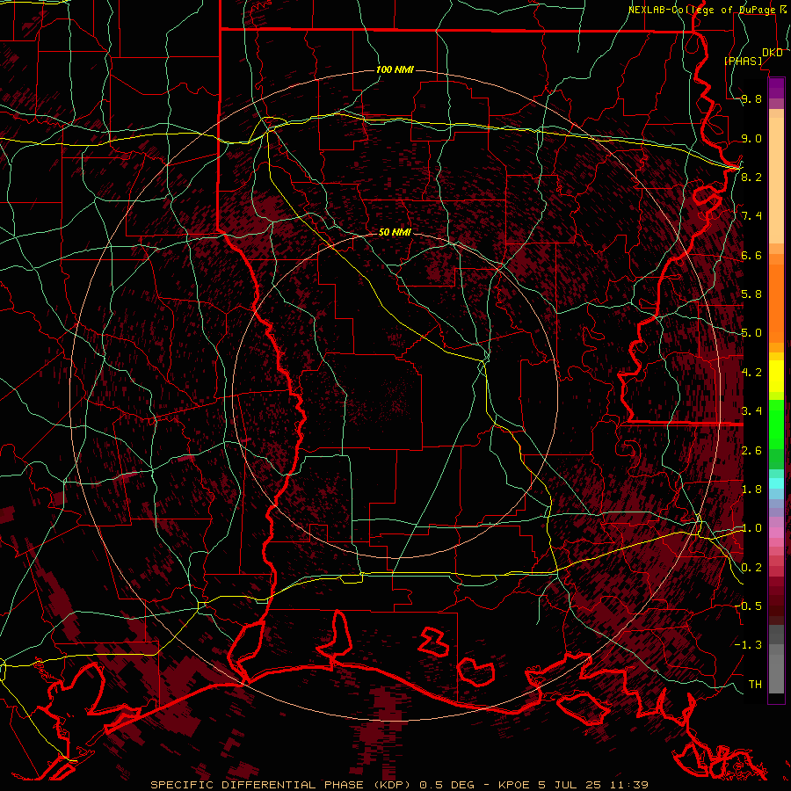Image resolution: width=791 pixels, height=791 pixels.
Task: Click the 1.8 legend value
Action: tap(751, 490)
